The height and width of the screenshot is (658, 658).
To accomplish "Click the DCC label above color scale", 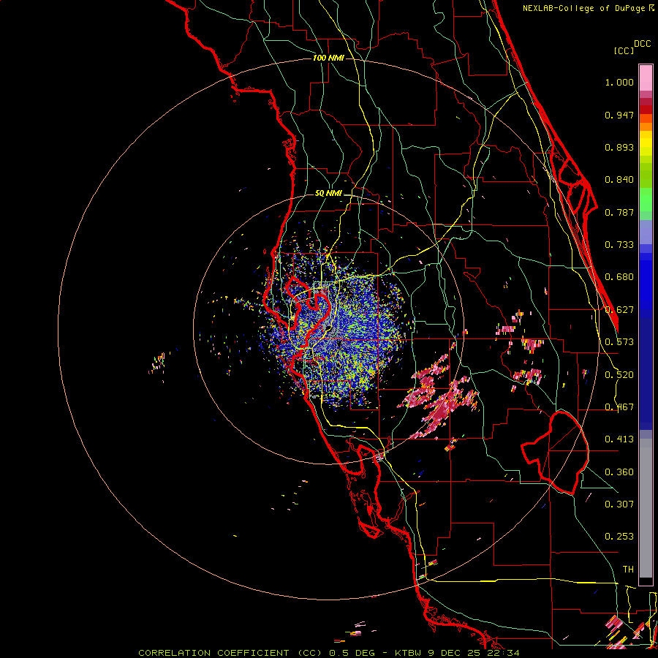I will coord(642,44).
